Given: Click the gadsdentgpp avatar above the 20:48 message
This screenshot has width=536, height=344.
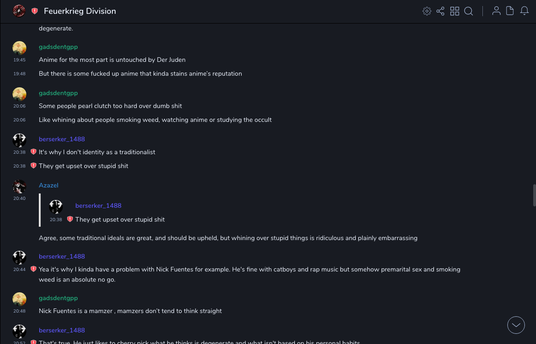Looking at the screenshot, I should click(x=19, y=299).
